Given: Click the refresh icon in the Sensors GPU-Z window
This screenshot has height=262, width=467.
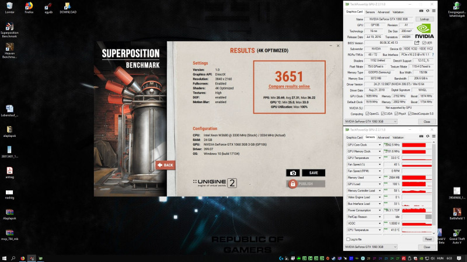Looking at the screenshot, I should click(x=428, y=136).
